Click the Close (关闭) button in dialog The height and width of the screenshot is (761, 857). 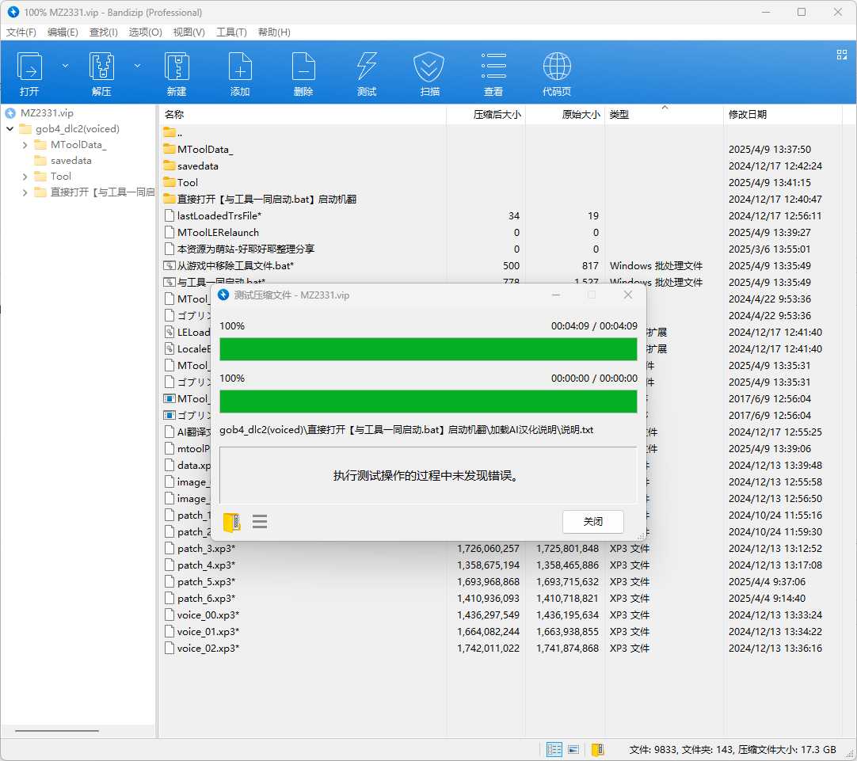(592, 522)
